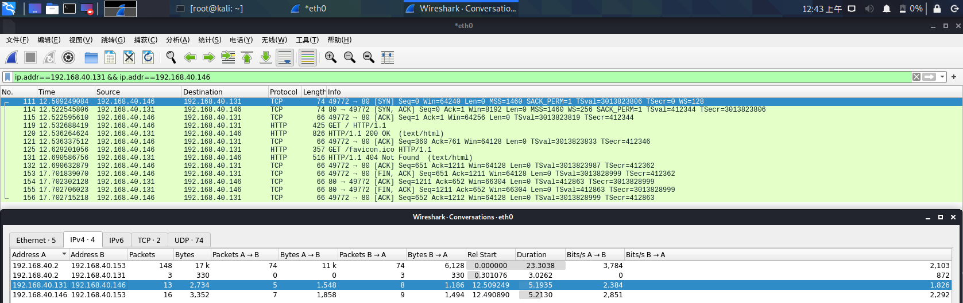Image resolution: width=963 pixels, height=303 pixels.
Task: Open display filter bookmarks
Action: point(7,77)
